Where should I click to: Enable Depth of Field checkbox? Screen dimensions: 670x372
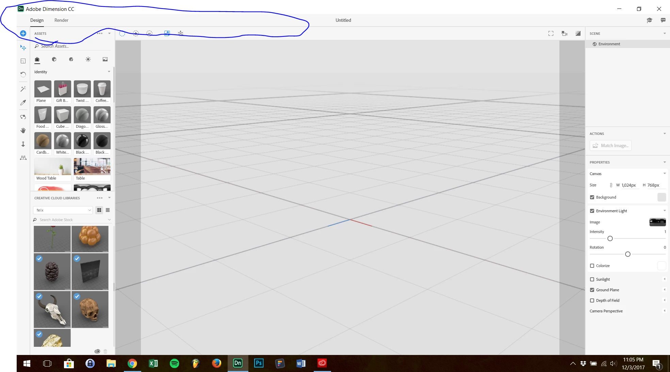tap(592, 300)
